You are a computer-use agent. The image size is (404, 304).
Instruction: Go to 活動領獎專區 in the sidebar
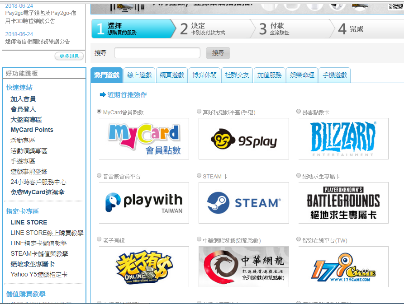pos(29,151)
